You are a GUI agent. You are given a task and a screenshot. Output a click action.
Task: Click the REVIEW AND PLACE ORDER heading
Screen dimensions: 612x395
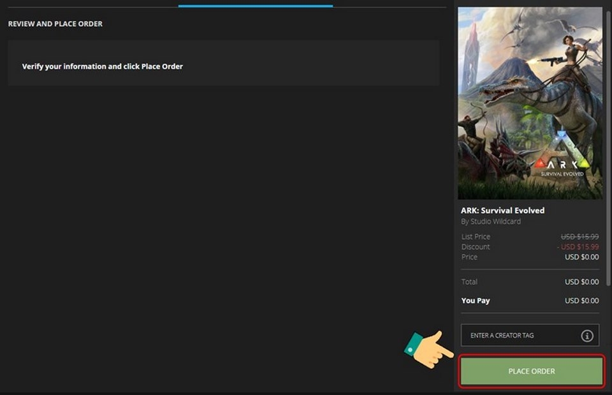54,24
